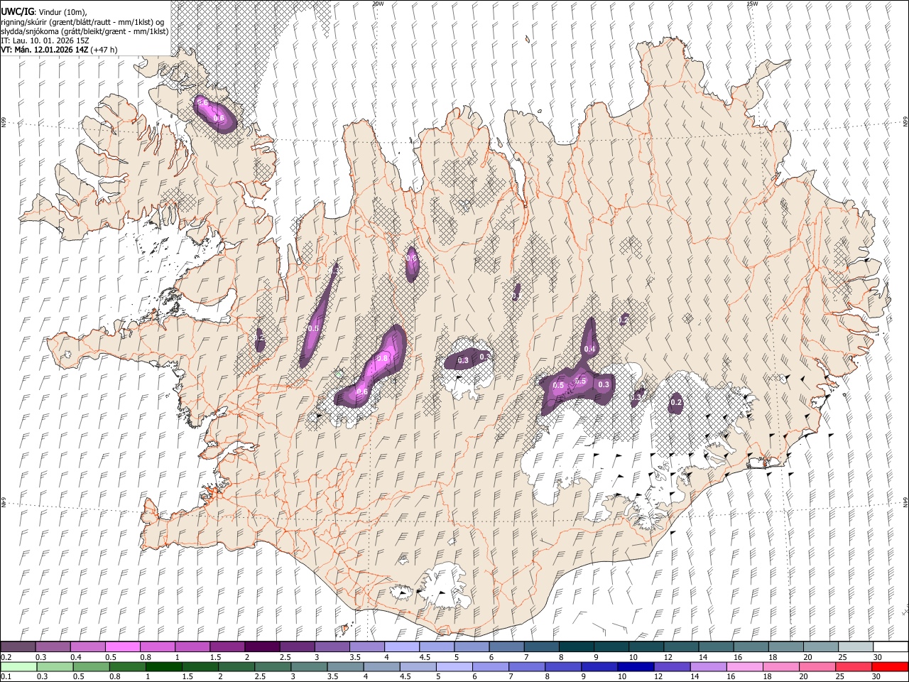Click the 0.8 snowfall value on the map
Viewport: 909px width, 682px height.
[382, 359]
